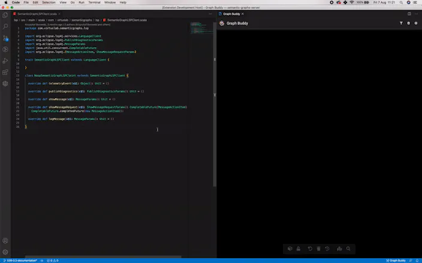
Task: Click the editor horizontal scrollbar
Action: click(103, 257)
